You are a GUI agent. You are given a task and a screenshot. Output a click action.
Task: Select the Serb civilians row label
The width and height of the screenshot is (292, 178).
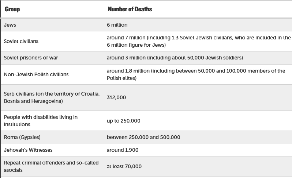(x=52, y=97)
